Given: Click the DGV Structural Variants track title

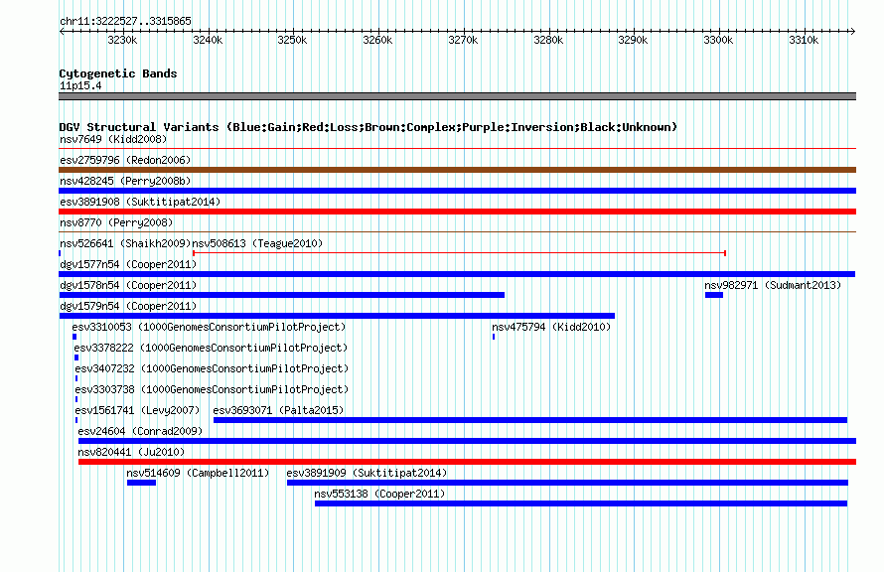Looking at the screenshot, I should click(368, 127).
